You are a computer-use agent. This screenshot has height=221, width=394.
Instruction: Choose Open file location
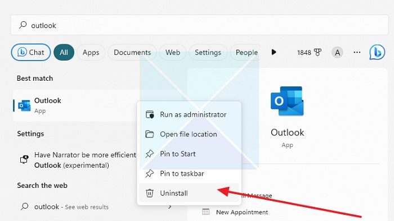point(189,134)
